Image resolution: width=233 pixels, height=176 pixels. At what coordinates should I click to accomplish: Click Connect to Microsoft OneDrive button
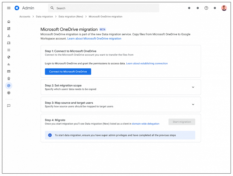[68, 72]
